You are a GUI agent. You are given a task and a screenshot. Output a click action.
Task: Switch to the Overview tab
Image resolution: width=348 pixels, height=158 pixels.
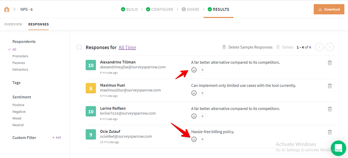pyautogui.click(x=13, y=24)
